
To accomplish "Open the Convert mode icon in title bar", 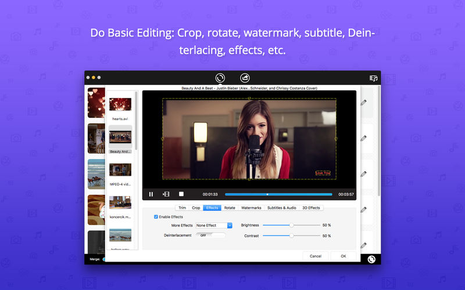I will [x=220, y=78].
